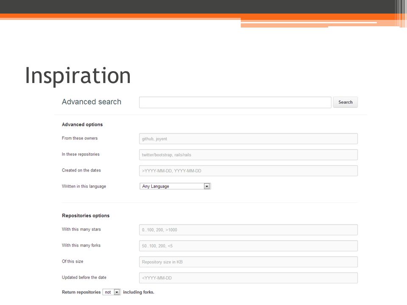
Task: Click the Updated before the date label
Action: click(84, 277)
